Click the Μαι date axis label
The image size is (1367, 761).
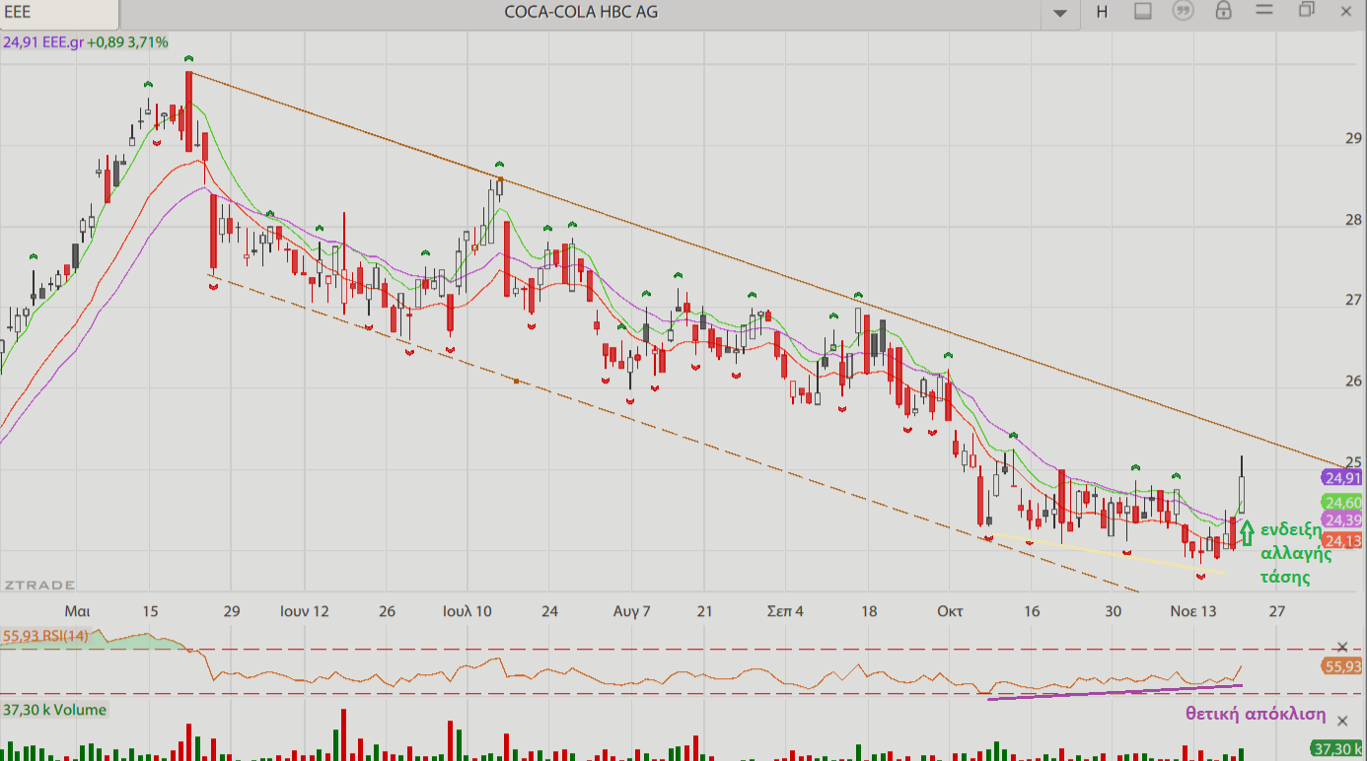click(x=78, y=611)
